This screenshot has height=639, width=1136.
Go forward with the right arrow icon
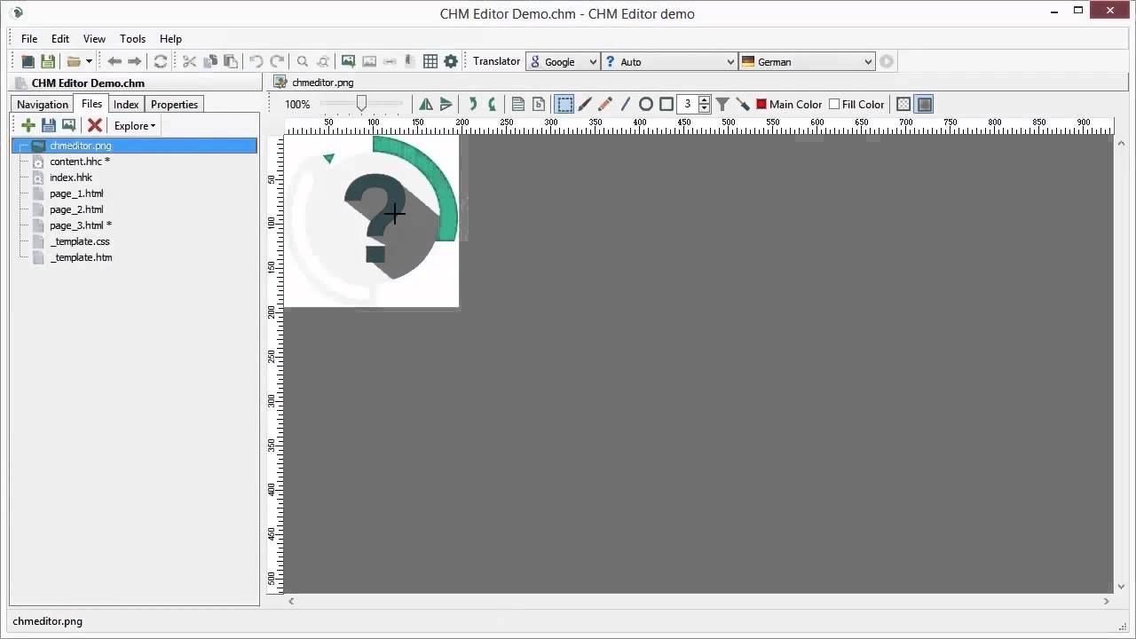point(134,61)
